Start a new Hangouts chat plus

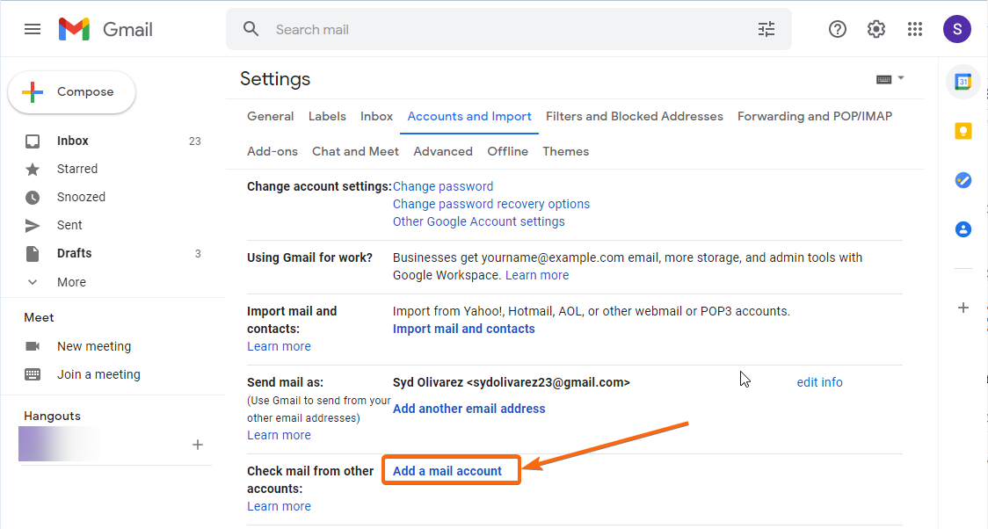197,445
